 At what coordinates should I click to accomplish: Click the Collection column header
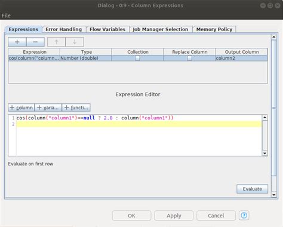click(x=138, y=52)
